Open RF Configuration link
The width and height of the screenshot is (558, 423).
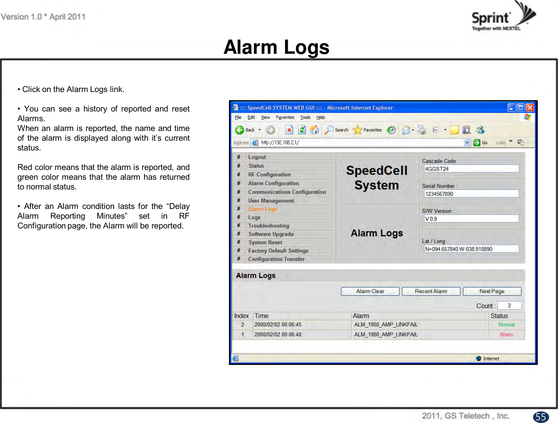point(269,175)
